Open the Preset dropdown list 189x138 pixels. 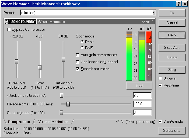[x=153, y=13]
